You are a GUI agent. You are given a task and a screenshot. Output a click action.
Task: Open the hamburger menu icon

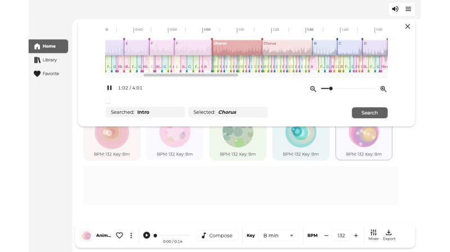pos(409,9)
